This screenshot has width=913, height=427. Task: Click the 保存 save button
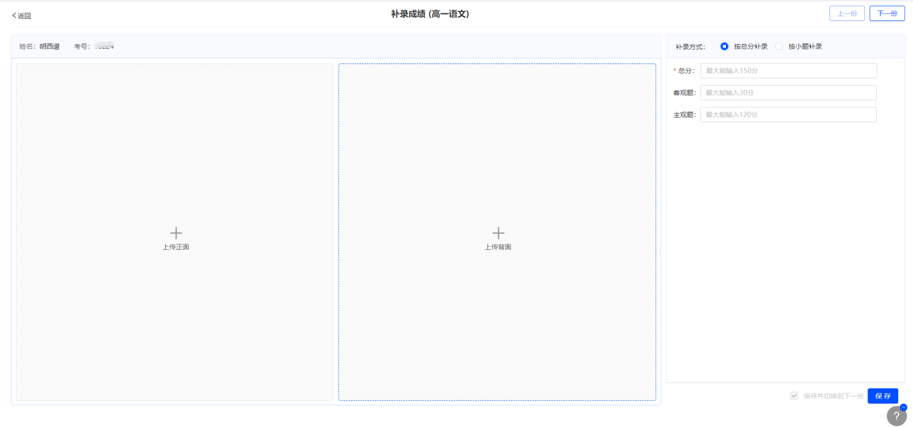[883, 396]
